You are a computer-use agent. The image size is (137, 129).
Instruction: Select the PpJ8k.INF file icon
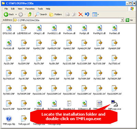coord(54,58)
